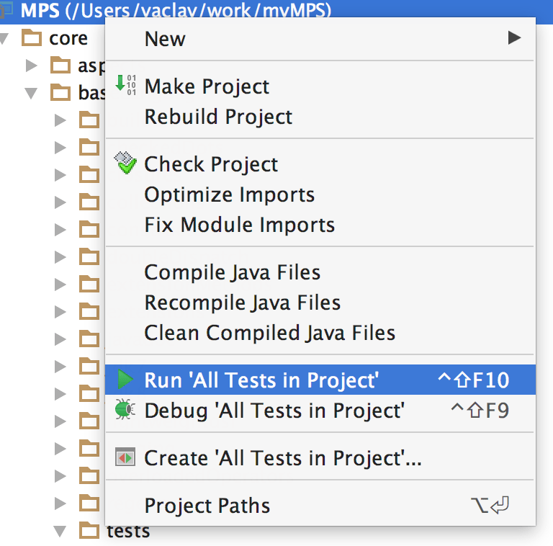Click the Create configuration icon
Image resolution: width=553 pixels, height=546 pixels.
pyautogui.click(x=125, y=457)
